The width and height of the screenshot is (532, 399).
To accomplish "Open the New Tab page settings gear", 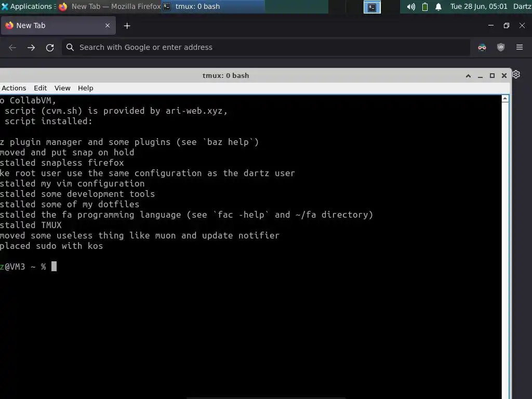I will point(516,74).
